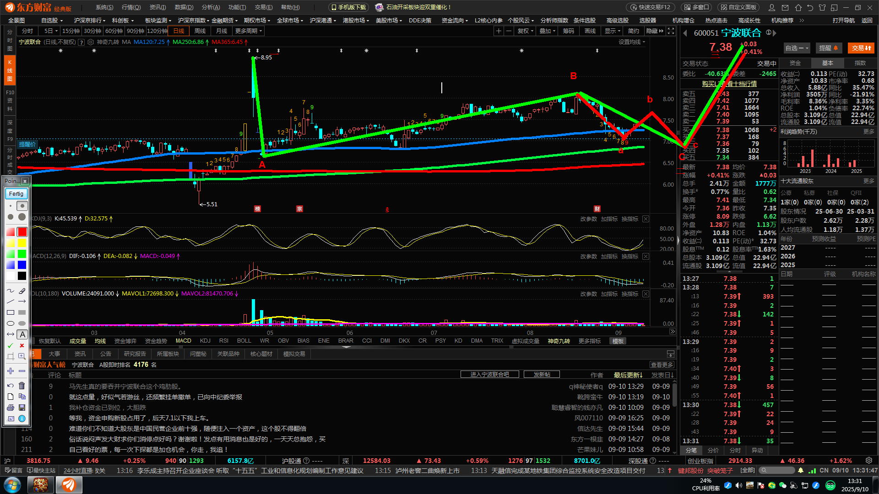Select the eraser tool in the pointer palette

click(22, 290)
